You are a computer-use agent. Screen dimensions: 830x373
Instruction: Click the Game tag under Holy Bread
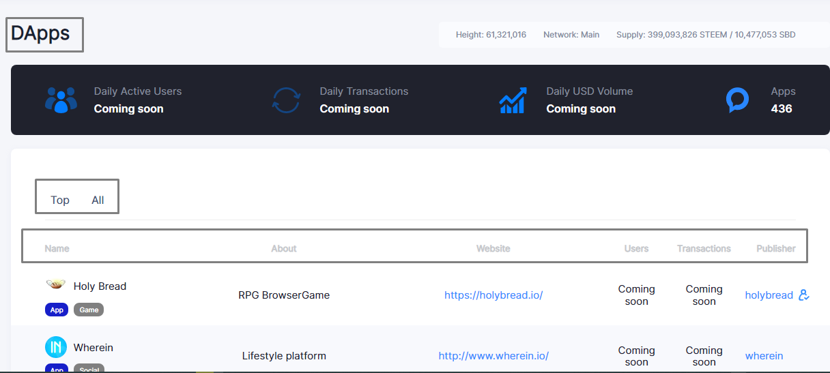(x=89, y=310)
